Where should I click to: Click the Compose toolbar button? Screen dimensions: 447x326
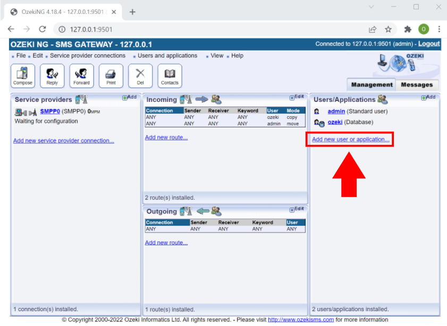click(23, 76)
